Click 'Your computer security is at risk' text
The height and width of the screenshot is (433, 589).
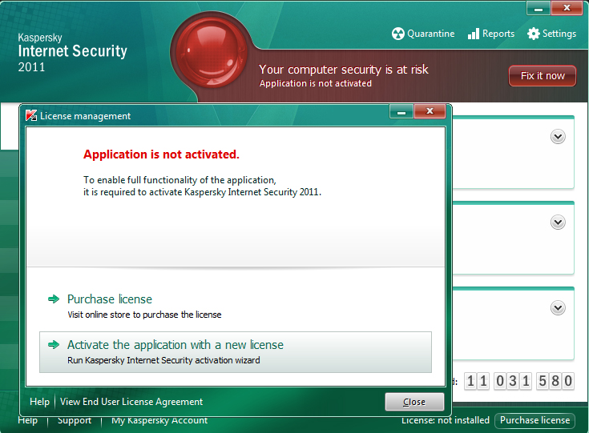click(344, 70)
